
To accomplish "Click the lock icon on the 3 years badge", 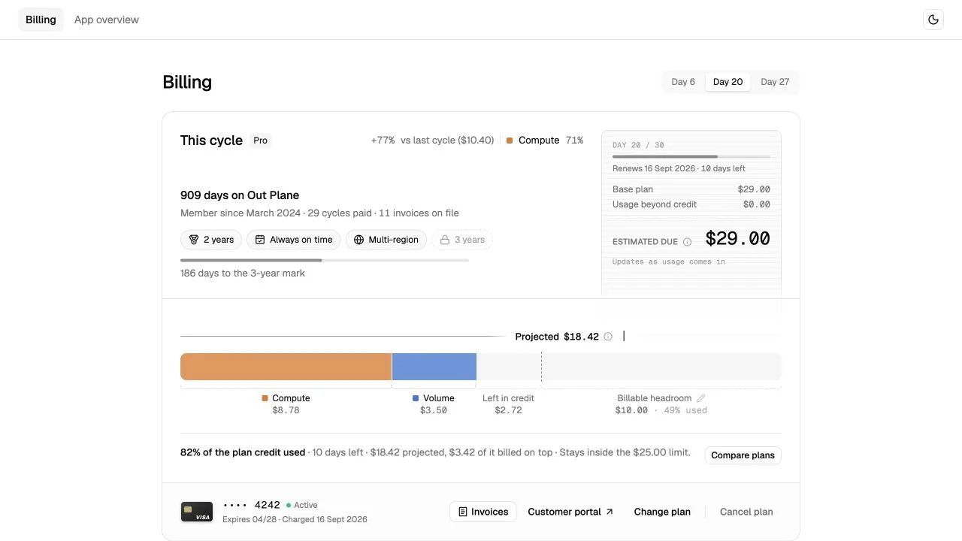I will point(445,240).
